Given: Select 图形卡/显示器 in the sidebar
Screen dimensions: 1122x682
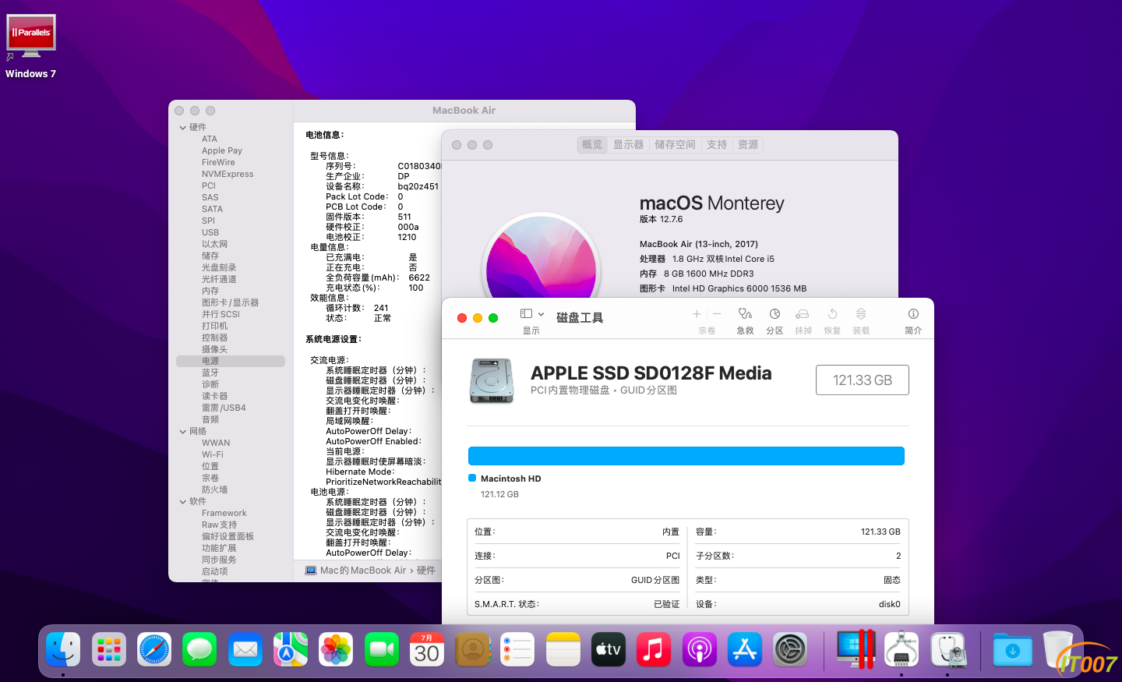Looking at the screenshot, I should pyautogui.click(x=230, y=302).
